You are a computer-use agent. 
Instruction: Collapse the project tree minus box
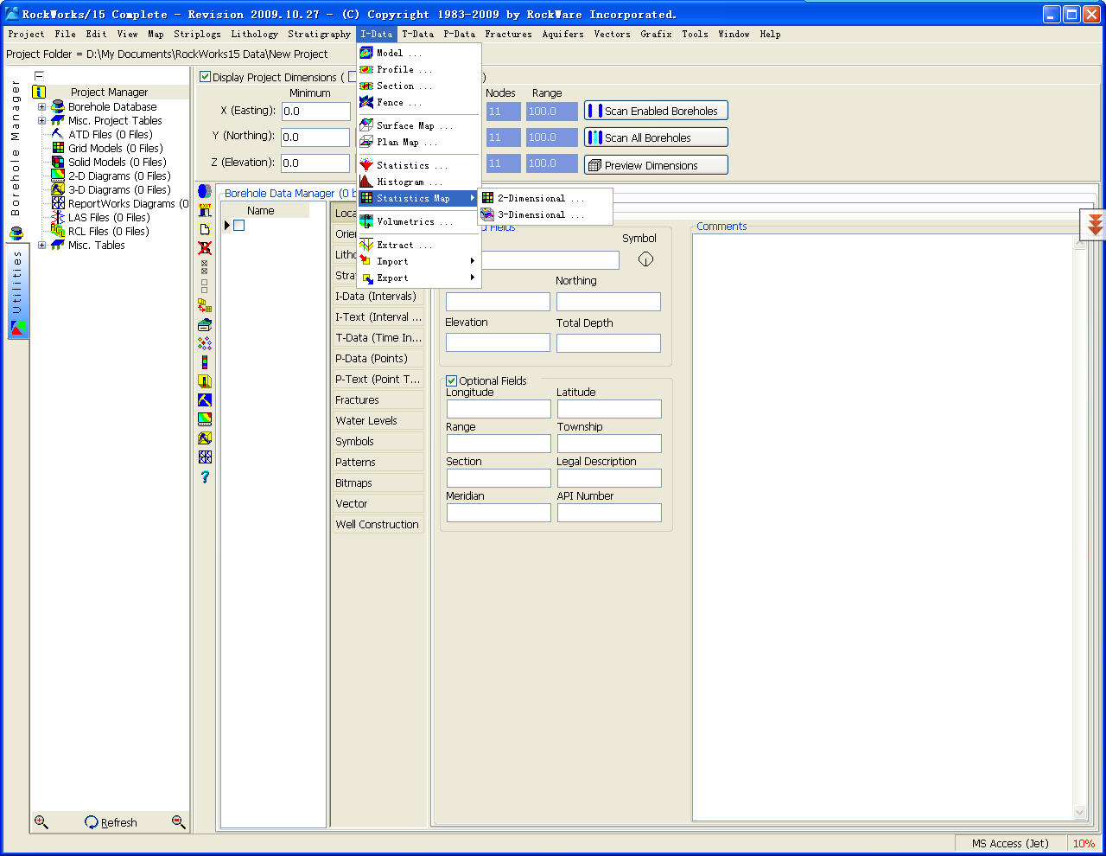tap(39, 76)
